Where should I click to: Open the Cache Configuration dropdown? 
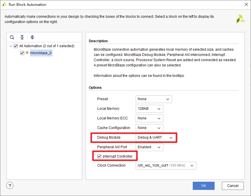coord(149,128)
